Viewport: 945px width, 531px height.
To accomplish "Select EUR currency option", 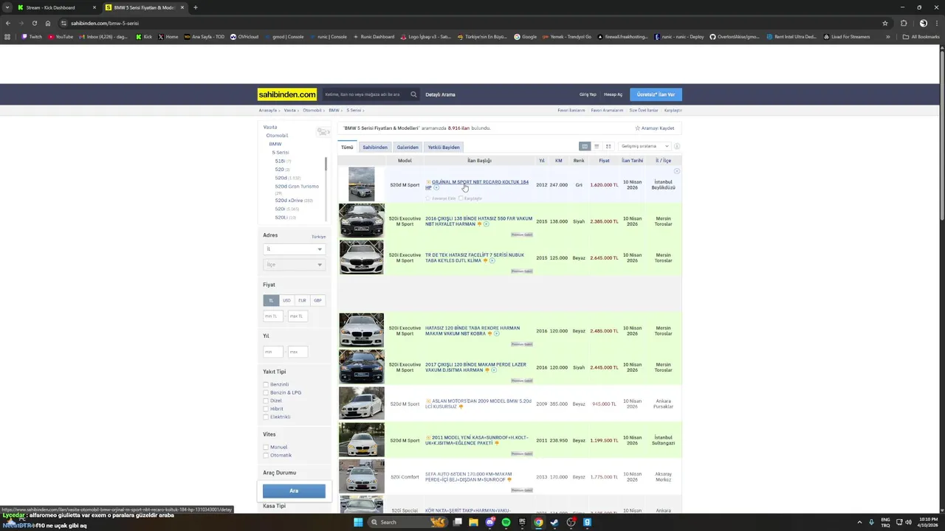I will pos(302,300).
